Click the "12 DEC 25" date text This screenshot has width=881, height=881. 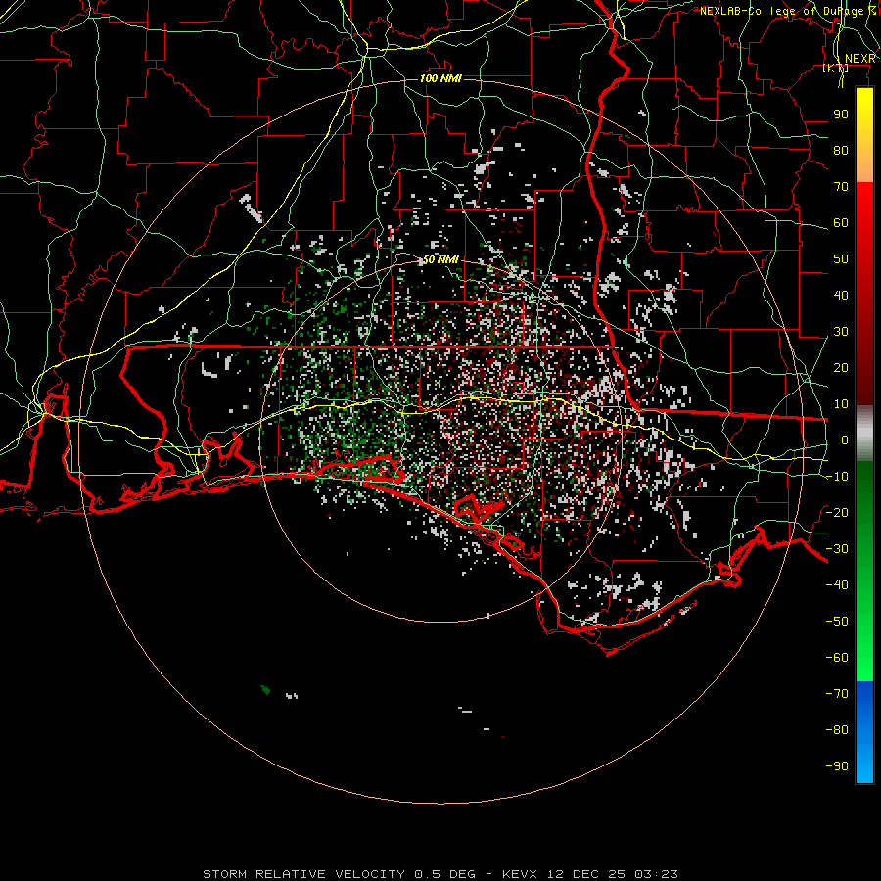585,874
